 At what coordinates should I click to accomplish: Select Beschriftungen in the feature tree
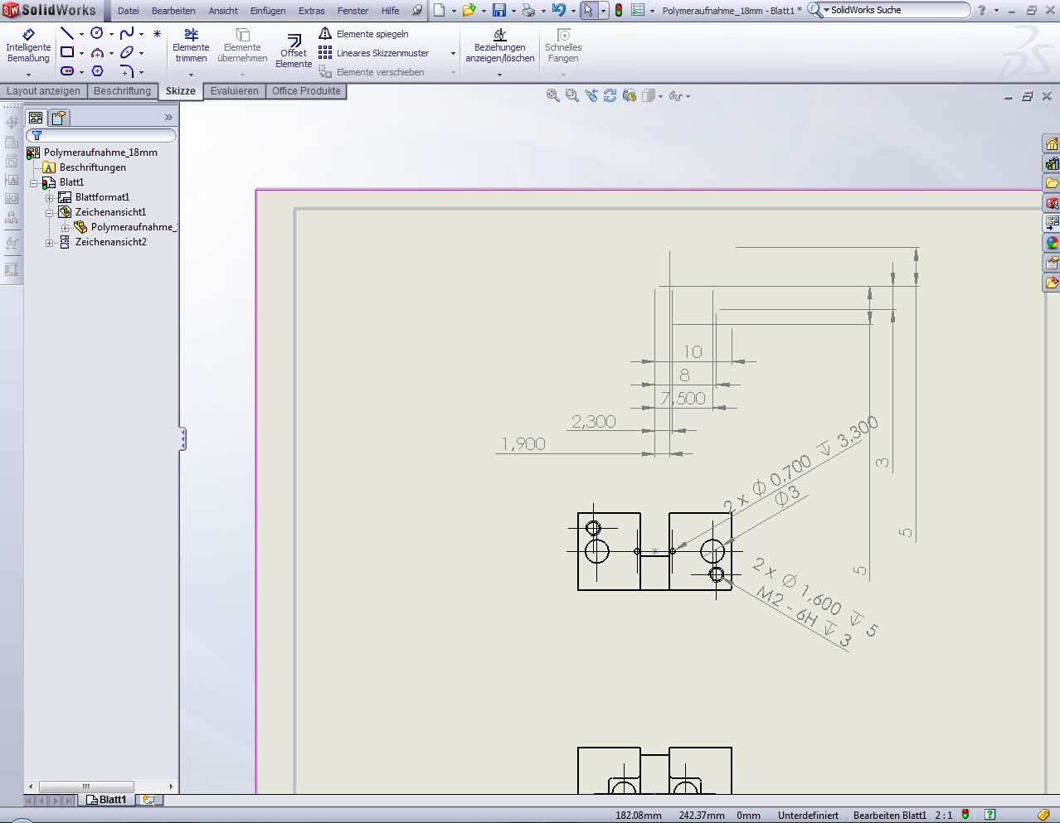coord(92,167)
